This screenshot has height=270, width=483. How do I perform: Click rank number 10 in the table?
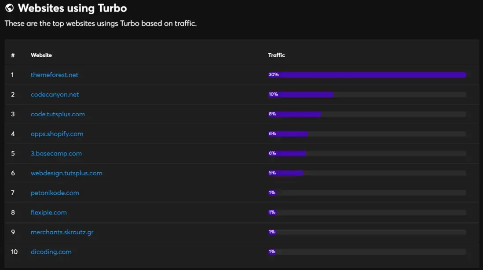coord(14,252)
